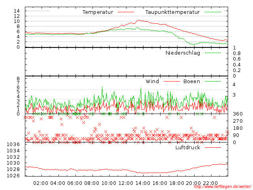Click the 04:00 time axis label
Image resolution: width=253 pixels, height=190 pixels.
click(58, 183)
